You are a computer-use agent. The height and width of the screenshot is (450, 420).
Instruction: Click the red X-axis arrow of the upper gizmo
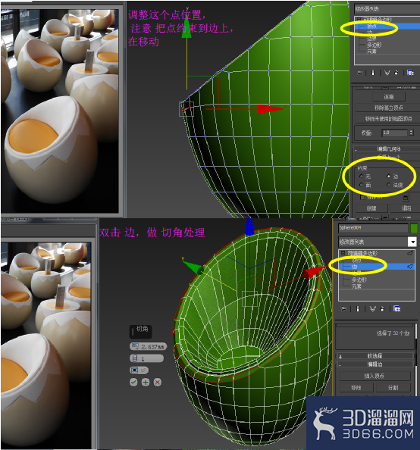pos(270,109)
